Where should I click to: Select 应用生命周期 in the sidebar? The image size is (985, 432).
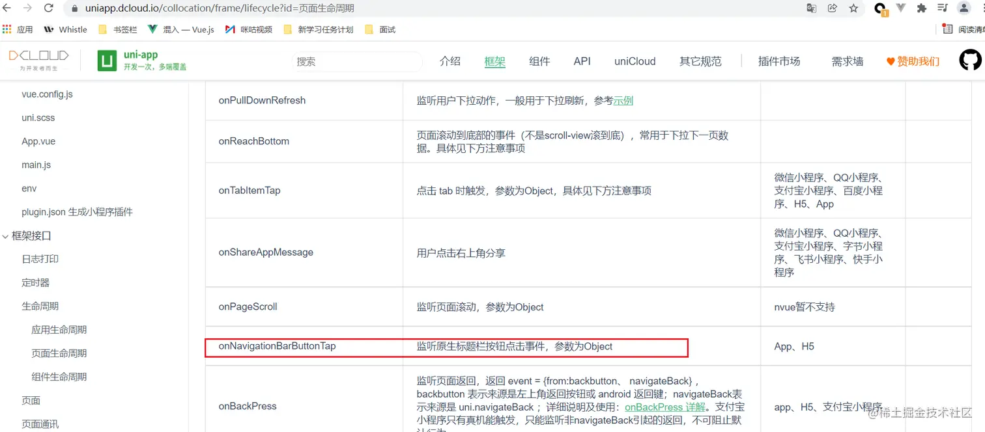click(59, 330)
